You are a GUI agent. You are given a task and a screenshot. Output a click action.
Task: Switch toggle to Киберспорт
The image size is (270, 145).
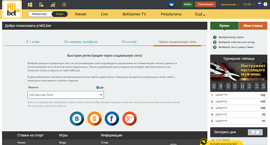point(39,14)
